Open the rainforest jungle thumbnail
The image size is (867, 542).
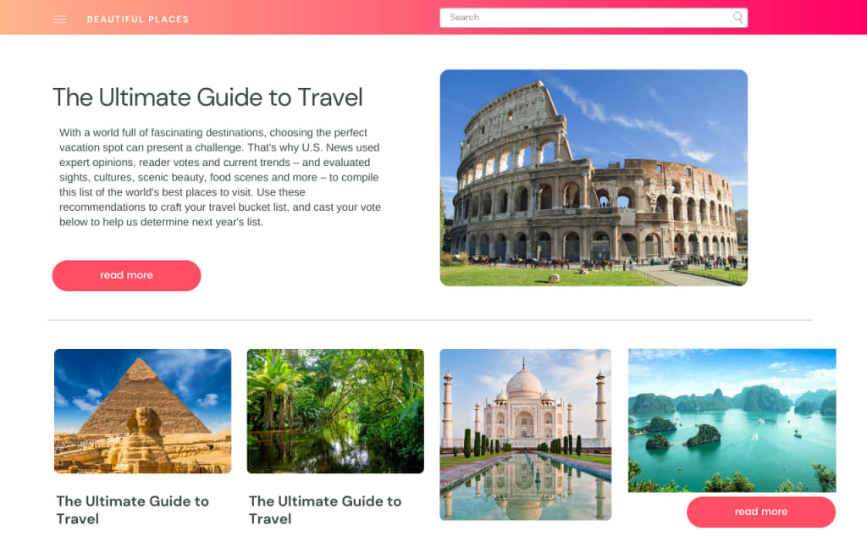click(335, 411)
